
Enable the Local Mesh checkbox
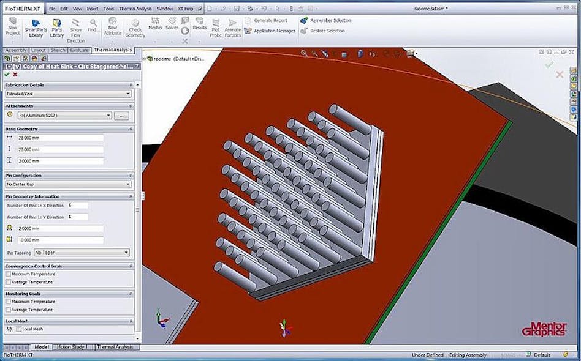pyautogui.click(x=18, y=329)
